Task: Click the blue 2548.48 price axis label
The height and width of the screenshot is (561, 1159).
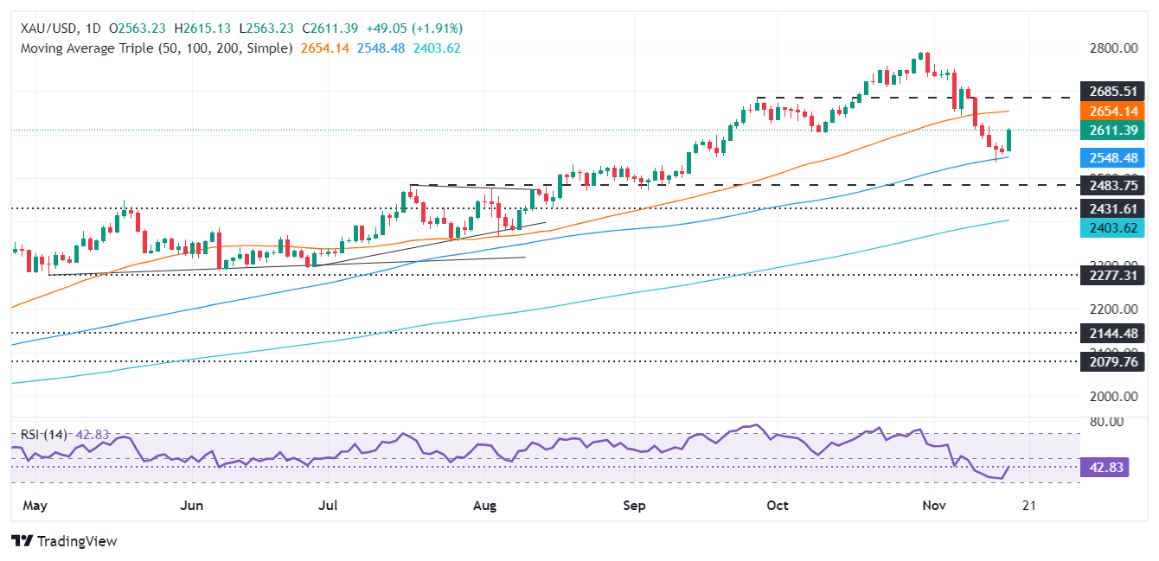Action: (1114, 157)
